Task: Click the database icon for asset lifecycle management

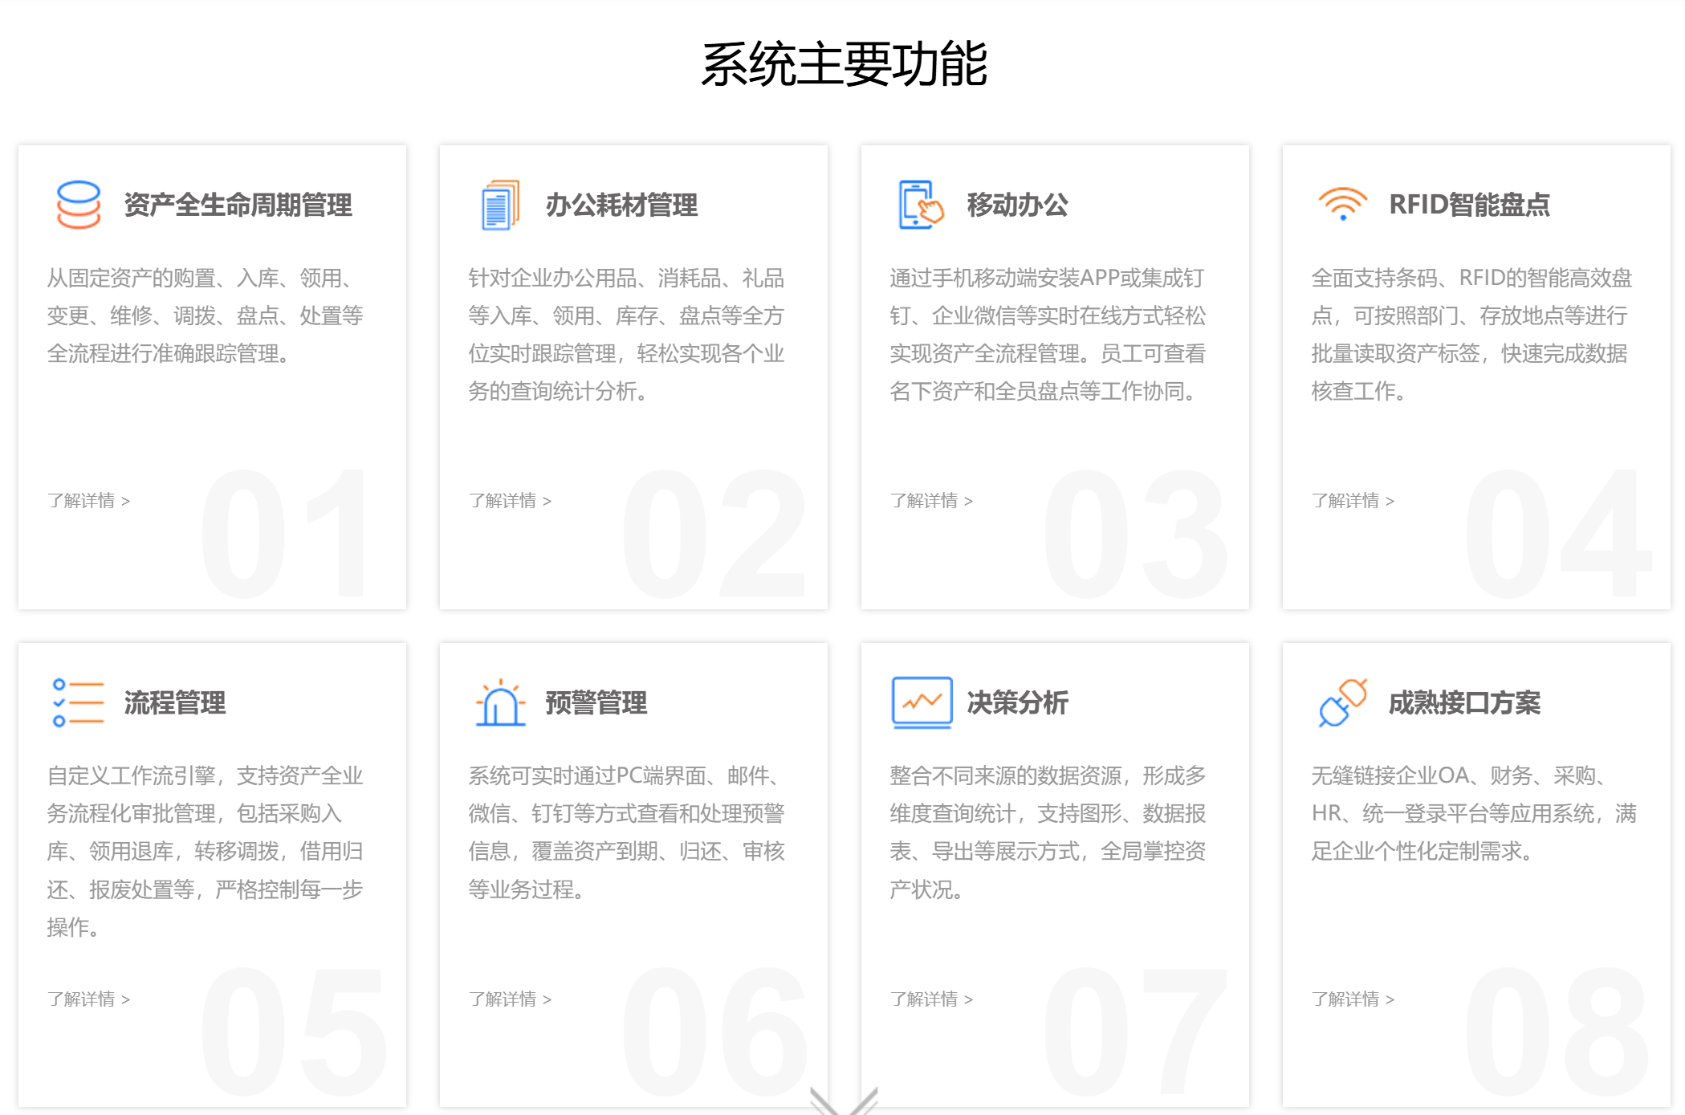Action: pyautogui.click(x=79, y=205)
